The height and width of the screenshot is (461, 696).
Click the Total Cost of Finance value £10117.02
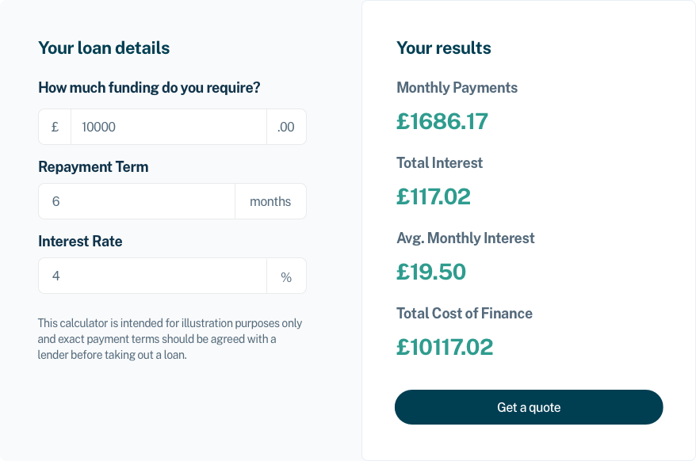(x=444, y=347)
